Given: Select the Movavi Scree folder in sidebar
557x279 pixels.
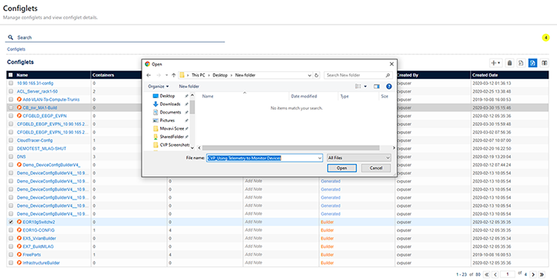Looking at the screenshot, I should (172, 128).
